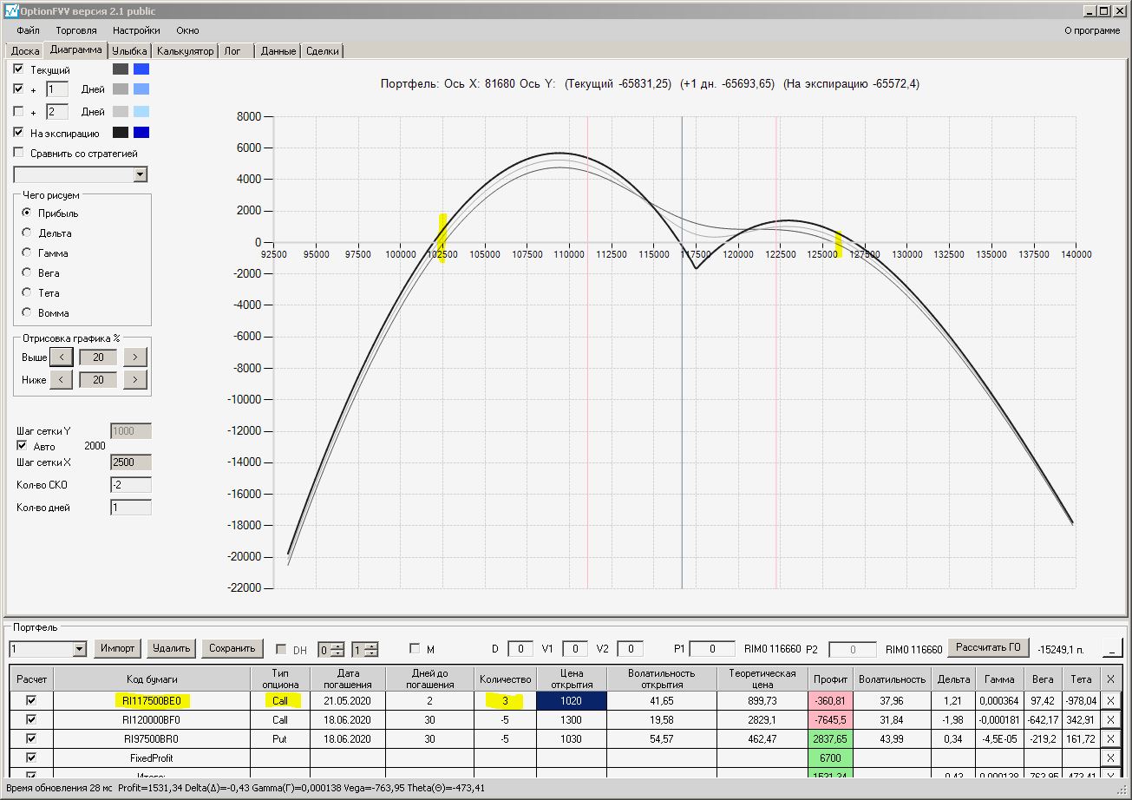Select the 'Дельта' radio button
1132x800 pixels.
pyautogui.click(x=27, y=233)
